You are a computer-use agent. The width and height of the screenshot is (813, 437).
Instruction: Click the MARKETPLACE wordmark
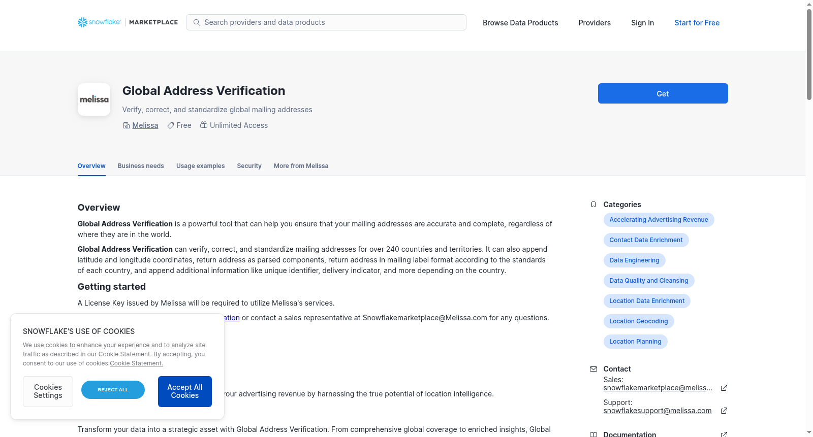pyautogui.click(x=153, y=22)
